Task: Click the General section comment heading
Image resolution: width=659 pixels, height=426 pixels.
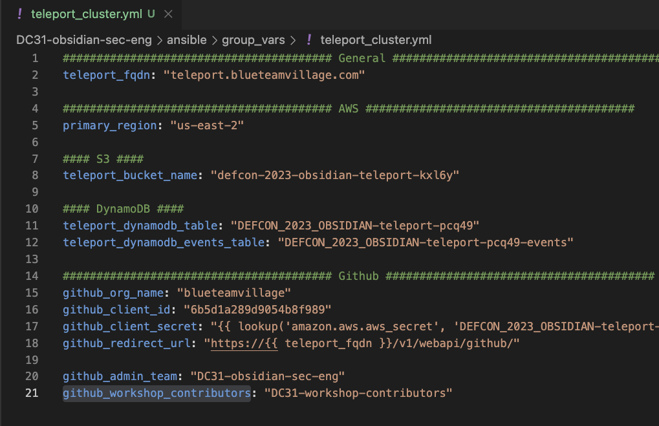Action: tap(362, 58)
